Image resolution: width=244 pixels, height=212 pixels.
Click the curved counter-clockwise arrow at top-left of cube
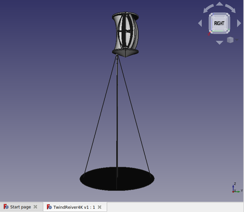point(208,8)
